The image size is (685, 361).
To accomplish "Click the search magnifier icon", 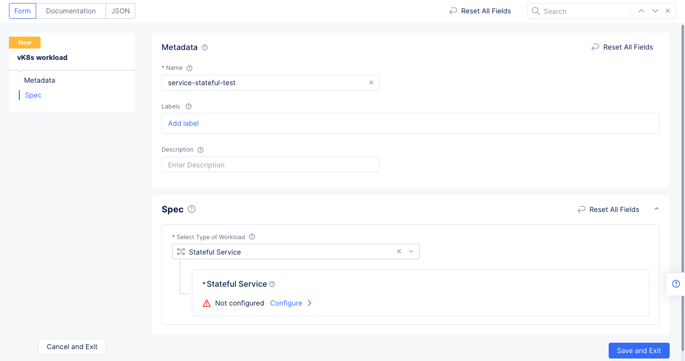I will click(536, 10).
